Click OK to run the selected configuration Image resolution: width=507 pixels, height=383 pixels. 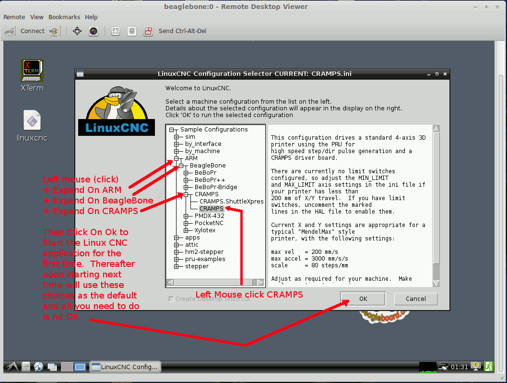click(x=363, y=299)
